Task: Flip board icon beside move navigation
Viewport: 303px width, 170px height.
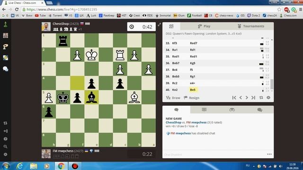Action: pos(261,98)
